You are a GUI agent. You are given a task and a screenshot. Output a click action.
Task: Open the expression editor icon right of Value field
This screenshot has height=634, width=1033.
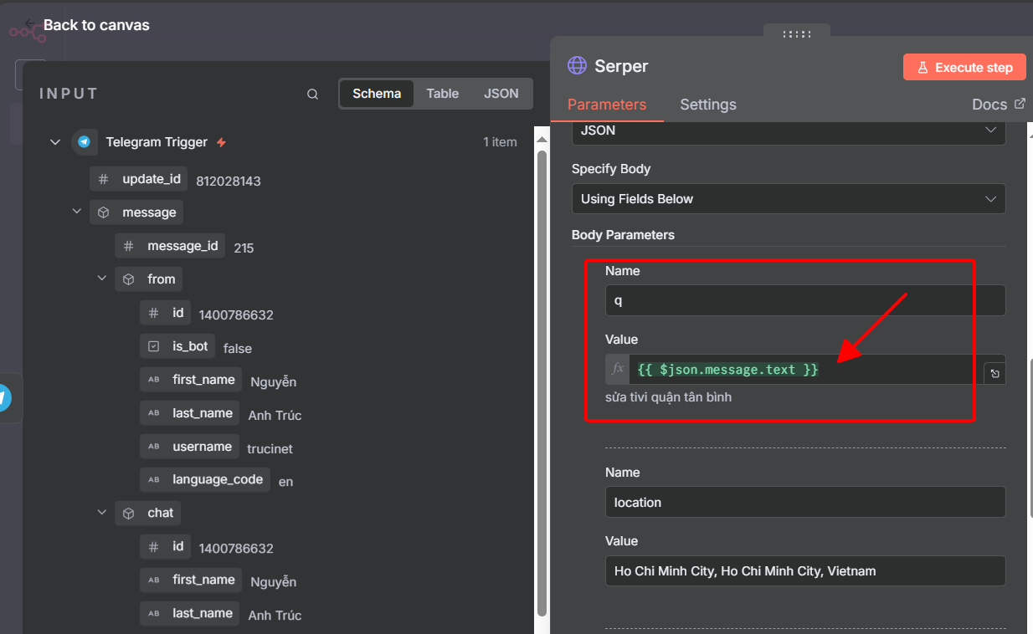(994, 371)
